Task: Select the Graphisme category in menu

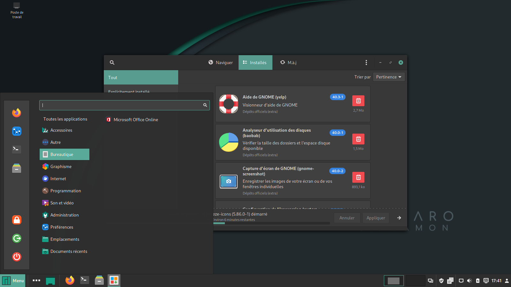Action: 61,166
